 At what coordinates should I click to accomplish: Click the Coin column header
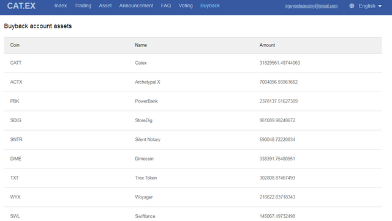point(15,45)
